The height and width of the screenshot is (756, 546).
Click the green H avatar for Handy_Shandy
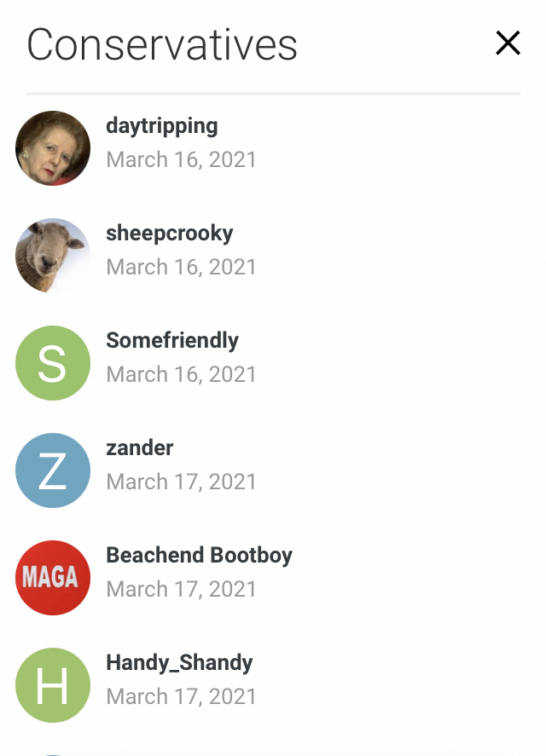click(53, 685)
